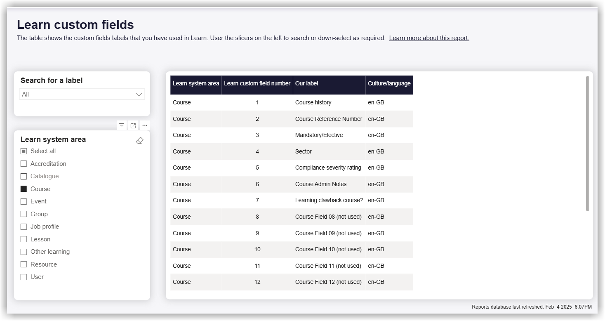Select the Learning clawback course? cell
The height and width of the screenshot is (321, 605).
[x=329, y=200]
